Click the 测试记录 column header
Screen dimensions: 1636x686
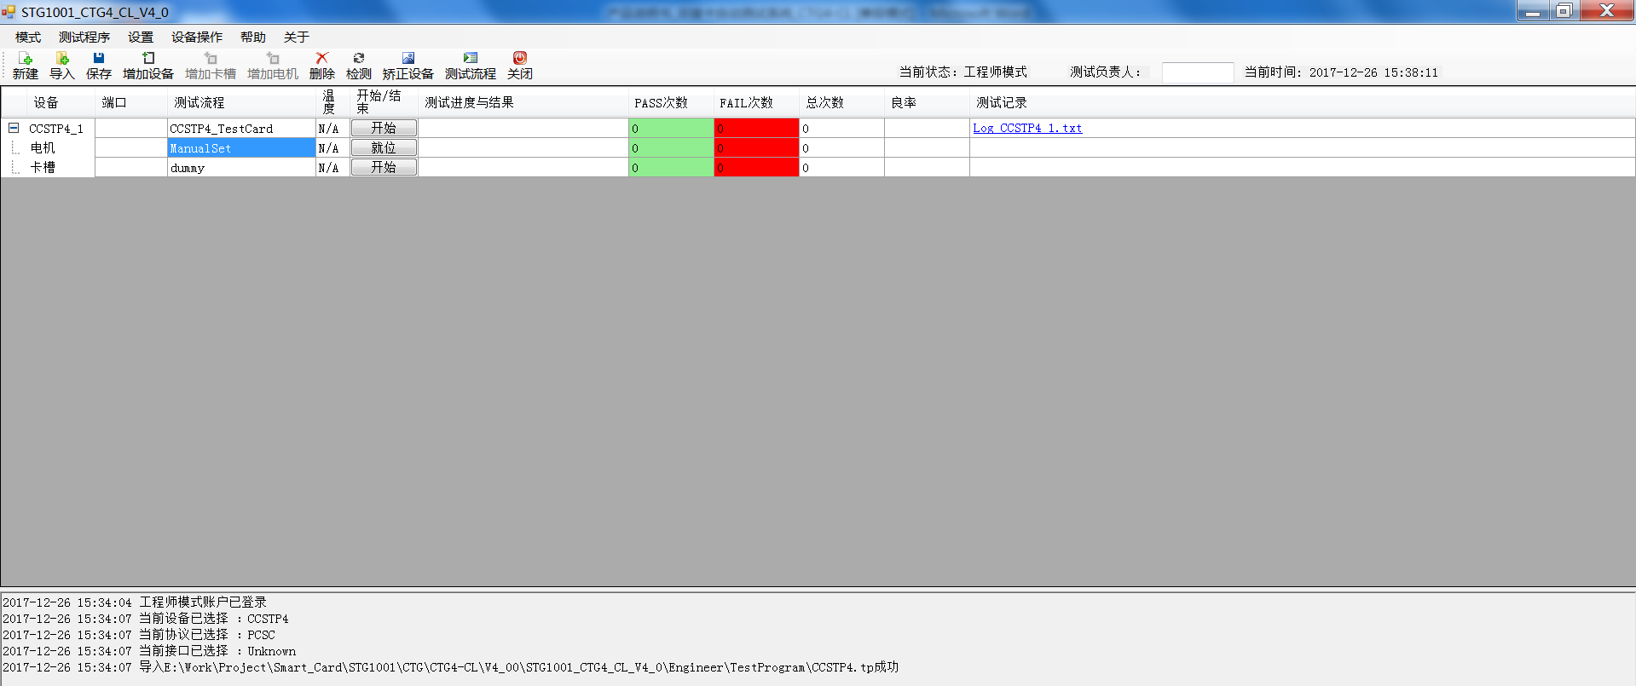click(1302, 102)
